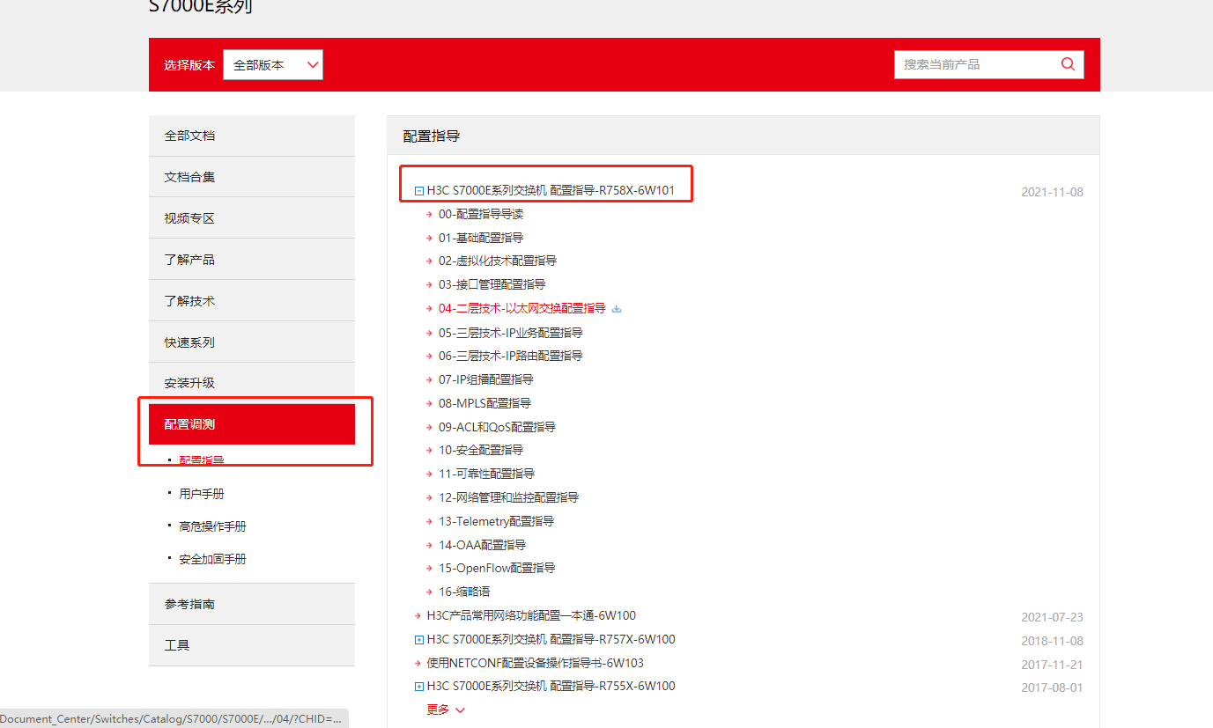Click the 2018-11-08 date text
Image resolution: width=1213 pixels, height=728 pixels.
click(x=1052, y=641)
